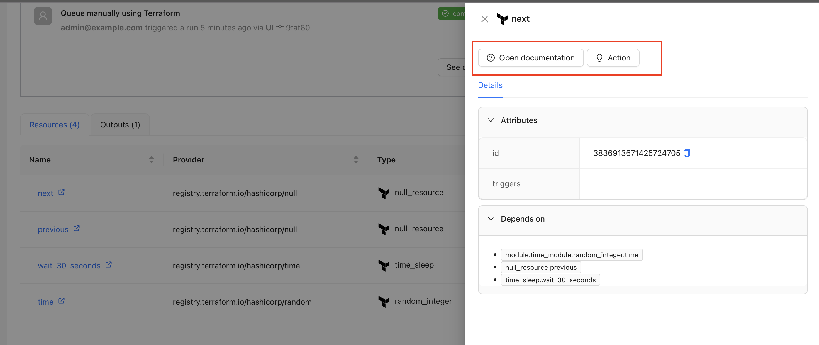Viewport: 819px width, 345px height.
Task: Sort resources by the Name column
Action: (151, 160)
